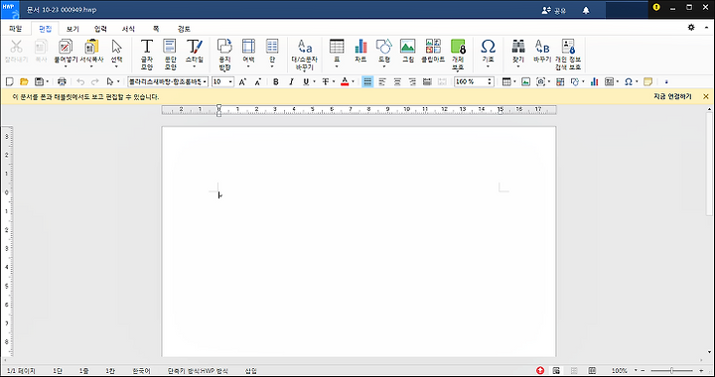Expand the 도형 shapes dropdown

[383, 66]
